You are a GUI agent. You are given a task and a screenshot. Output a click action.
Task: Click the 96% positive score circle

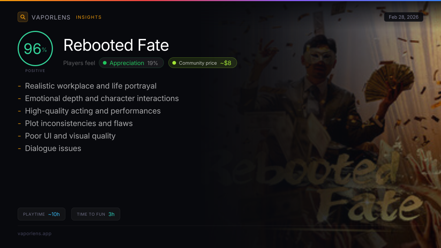[x=35, y=48]
